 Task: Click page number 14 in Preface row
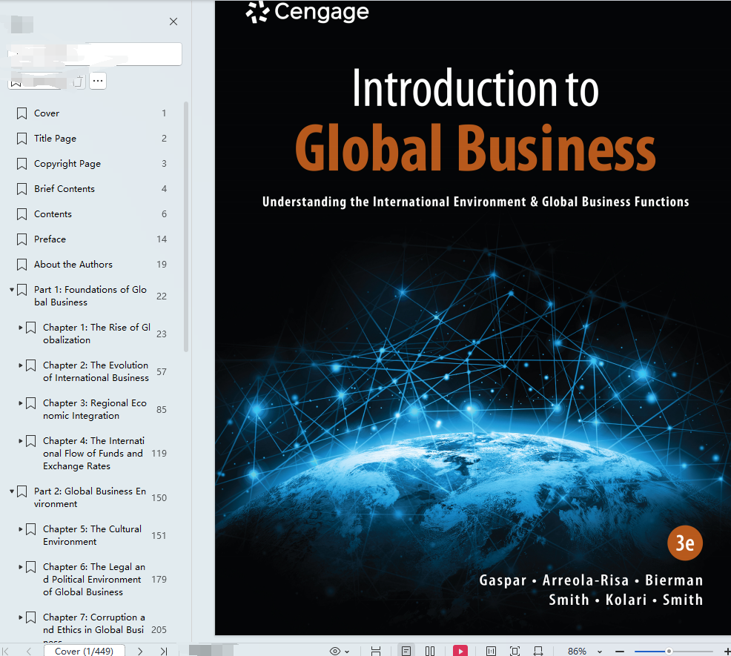162,239
